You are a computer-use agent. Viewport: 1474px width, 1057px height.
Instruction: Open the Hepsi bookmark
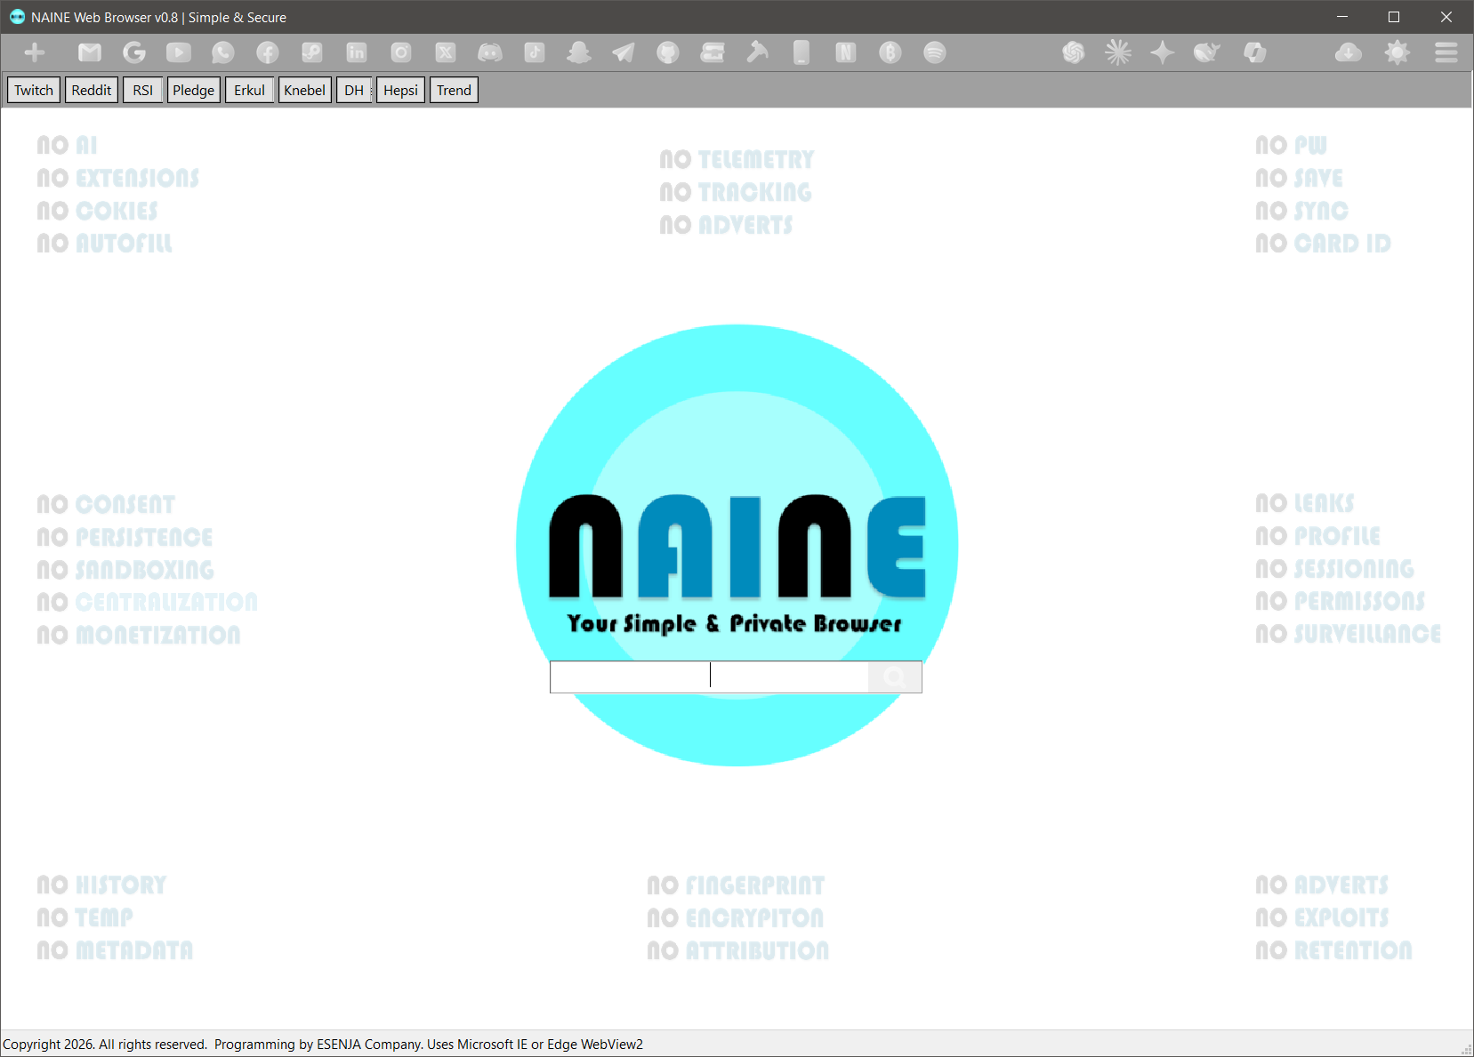coord(401,90)
